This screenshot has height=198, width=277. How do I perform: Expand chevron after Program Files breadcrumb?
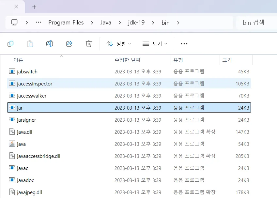[x=92, y=23]
